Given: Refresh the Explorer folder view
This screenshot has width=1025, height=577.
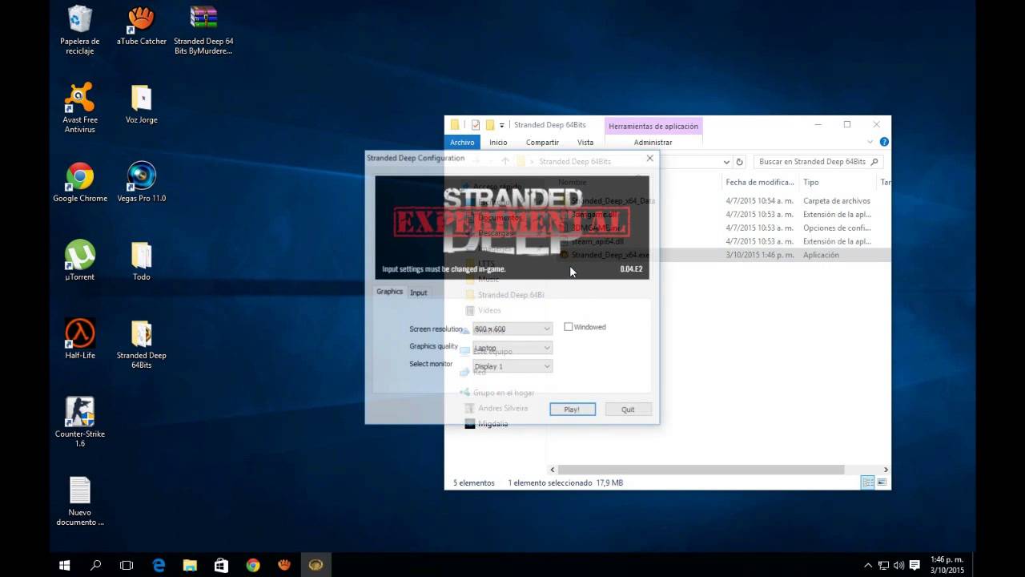Looking at the screenshot, I should click(739, 161).
